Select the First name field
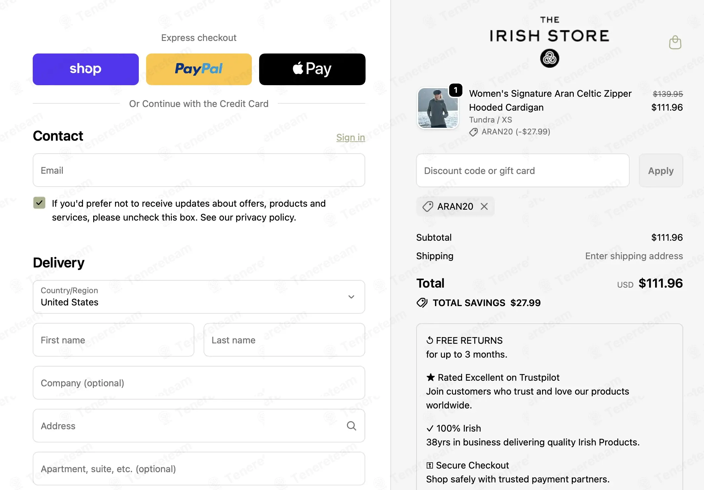 113,340
